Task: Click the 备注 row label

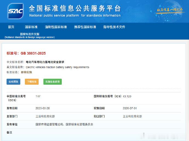Action: tap(9, 132)
